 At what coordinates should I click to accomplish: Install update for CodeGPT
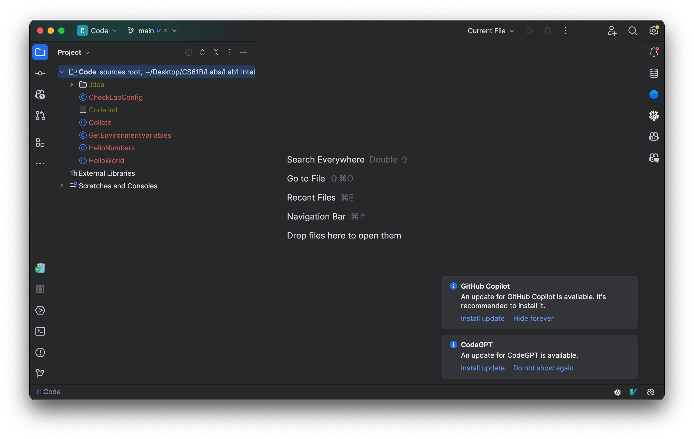482,367
